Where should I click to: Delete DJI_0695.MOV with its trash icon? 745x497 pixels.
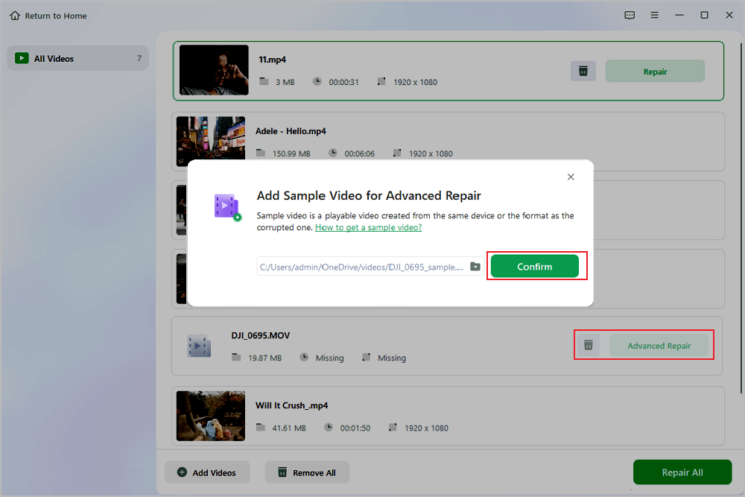[589, 345]
